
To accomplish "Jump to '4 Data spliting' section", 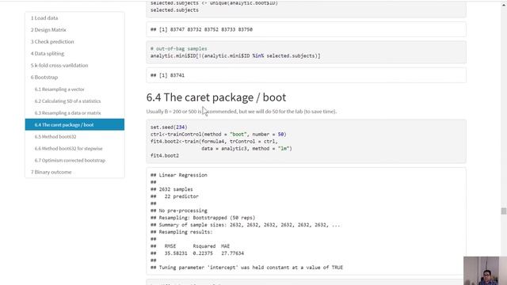I will [x=48, y=54].
